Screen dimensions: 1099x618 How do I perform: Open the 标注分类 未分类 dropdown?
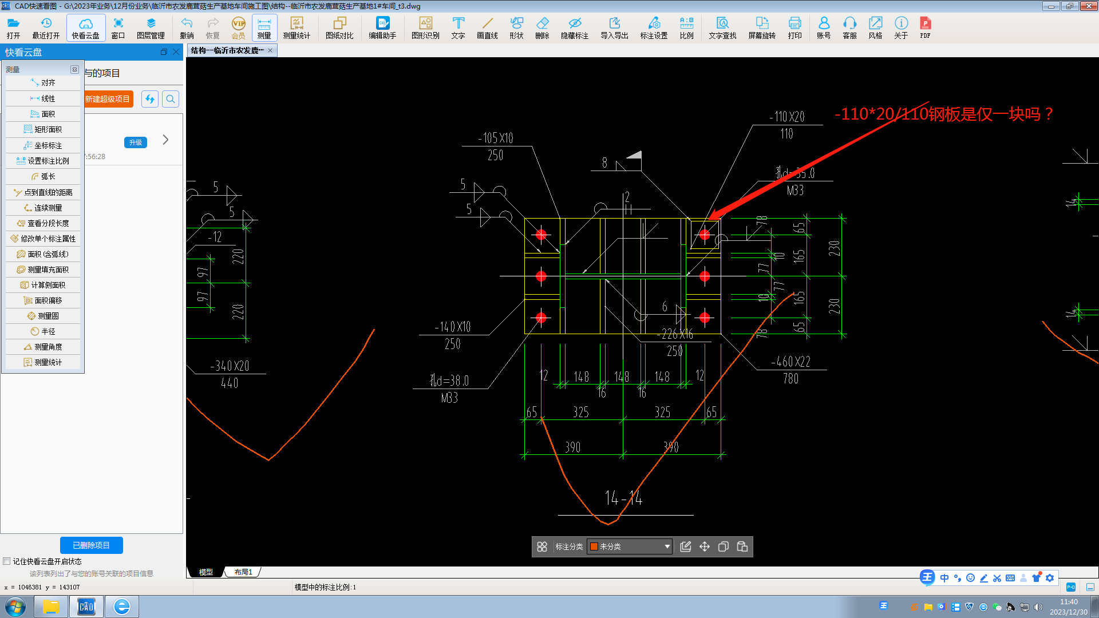[630, 546]
